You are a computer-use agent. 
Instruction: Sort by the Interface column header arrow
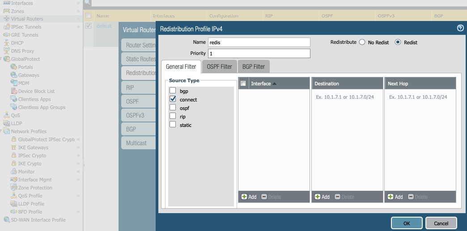point(274,84)
